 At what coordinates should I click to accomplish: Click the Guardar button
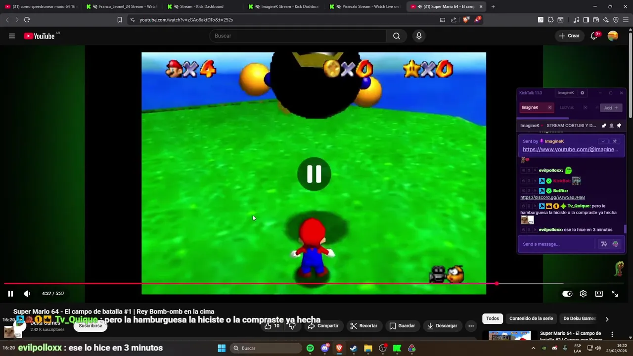tap(402, 326)
